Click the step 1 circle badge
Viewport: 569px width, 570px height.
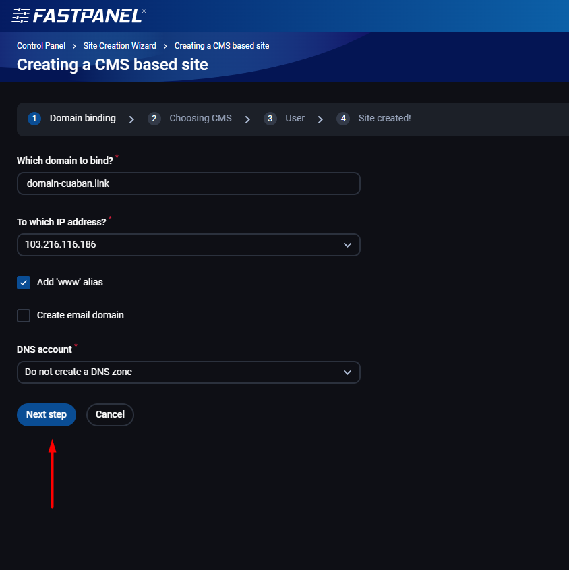(x=34, y=119)
